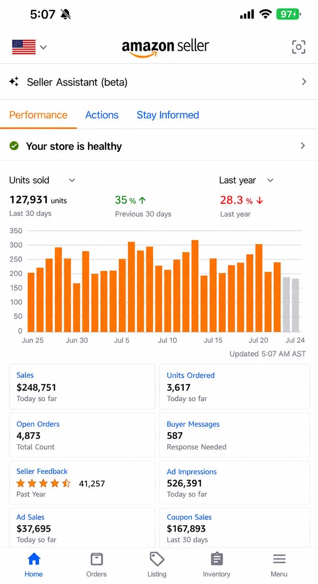Go to the Home tab icon
The image size is (318, 584).
(x=34, y=559)
